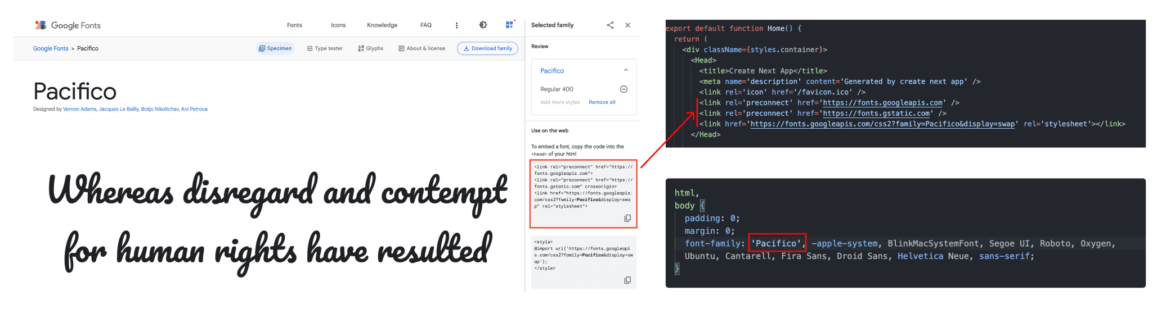
Task: Open the Icons menu item
Action: (x=338, y=25)
